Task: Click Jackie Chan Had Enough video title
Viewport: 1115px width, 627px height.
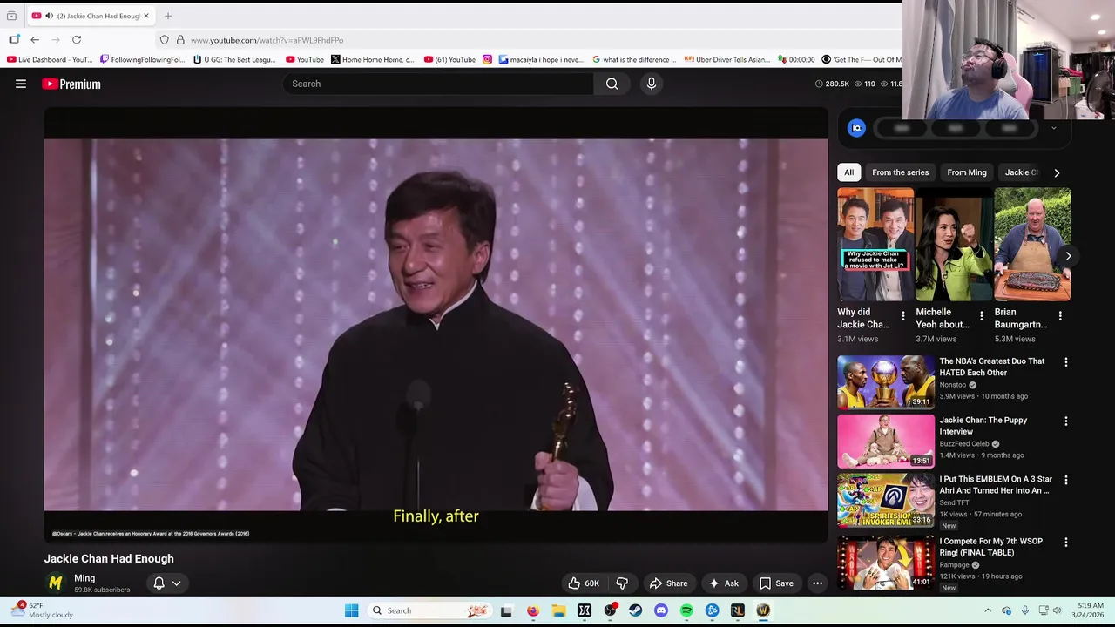Action: (109, 558)
